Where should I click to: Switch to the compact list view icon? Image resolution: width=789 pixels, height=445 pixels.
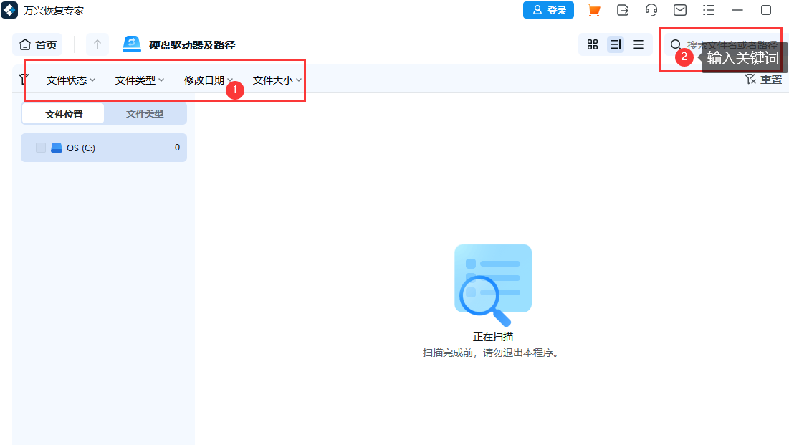pos(639,44)
